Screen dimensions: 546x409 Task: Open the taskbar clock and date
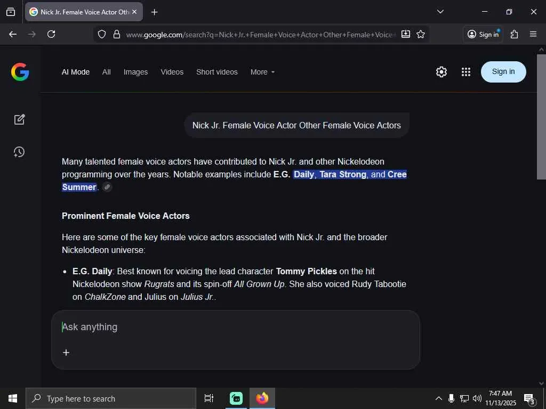(500, 398)
